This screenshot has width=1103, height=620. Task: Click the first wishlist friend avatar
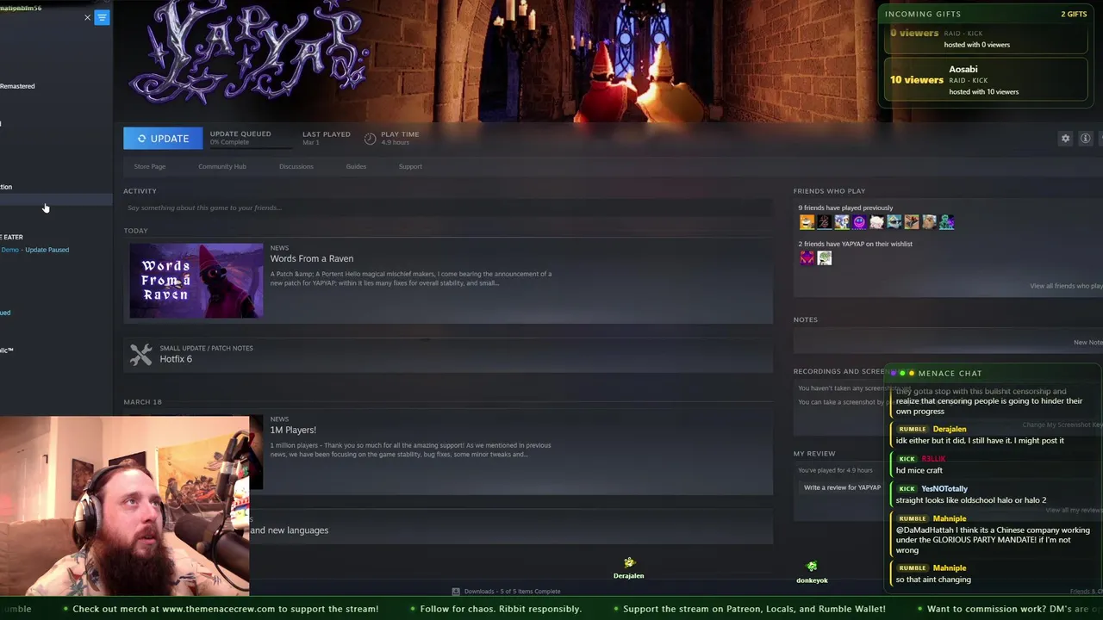(807, 257)
